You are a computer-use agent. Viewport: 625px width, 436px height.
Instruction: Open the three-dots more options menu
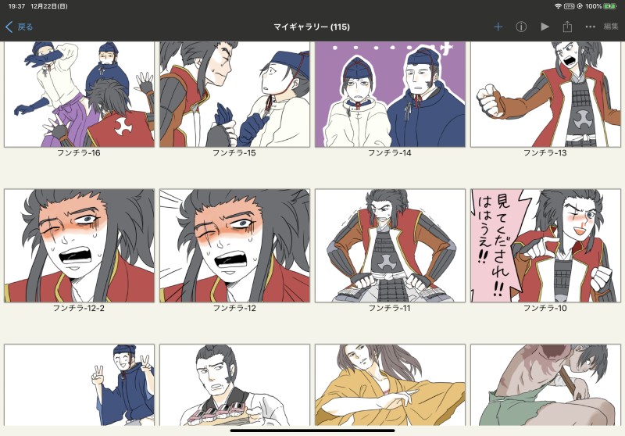tap(590, 27)
